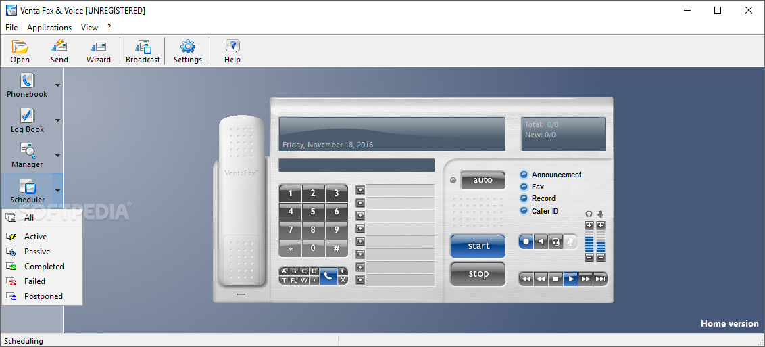Open a file with the Open toolbar icon
This screenshot has width=765, height=347.
20,51
